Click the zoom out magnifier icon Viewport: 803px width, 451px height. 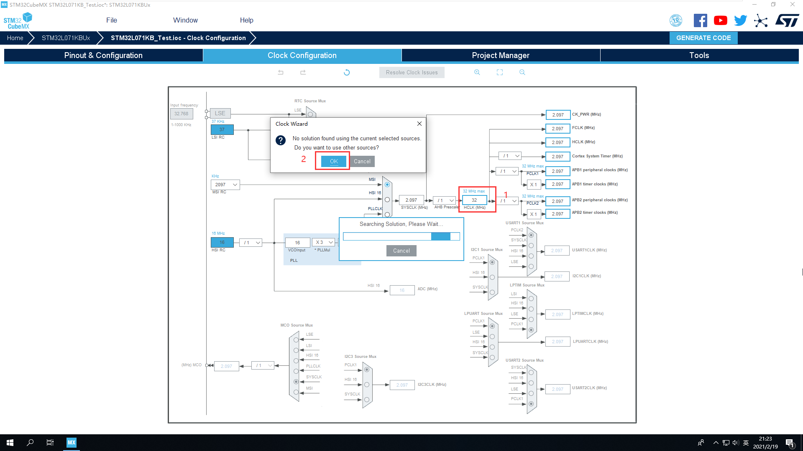pos(522,72)
